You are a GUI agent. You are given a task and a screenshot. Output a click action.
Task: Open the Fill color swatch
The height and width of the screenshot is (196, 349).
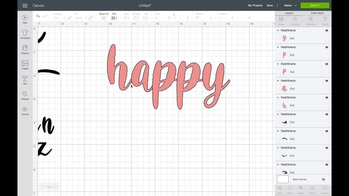coord(91,18)
